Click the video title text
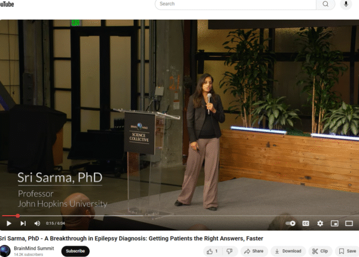 pos(132,238)
